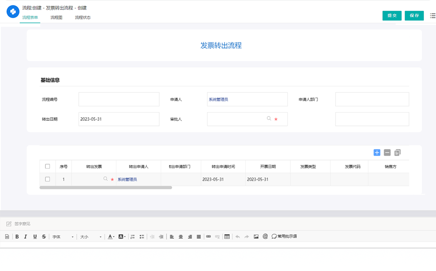Screen dimensions: 436x271
Task: Toggle bold formatting in the comment editor
Action: 17,236
